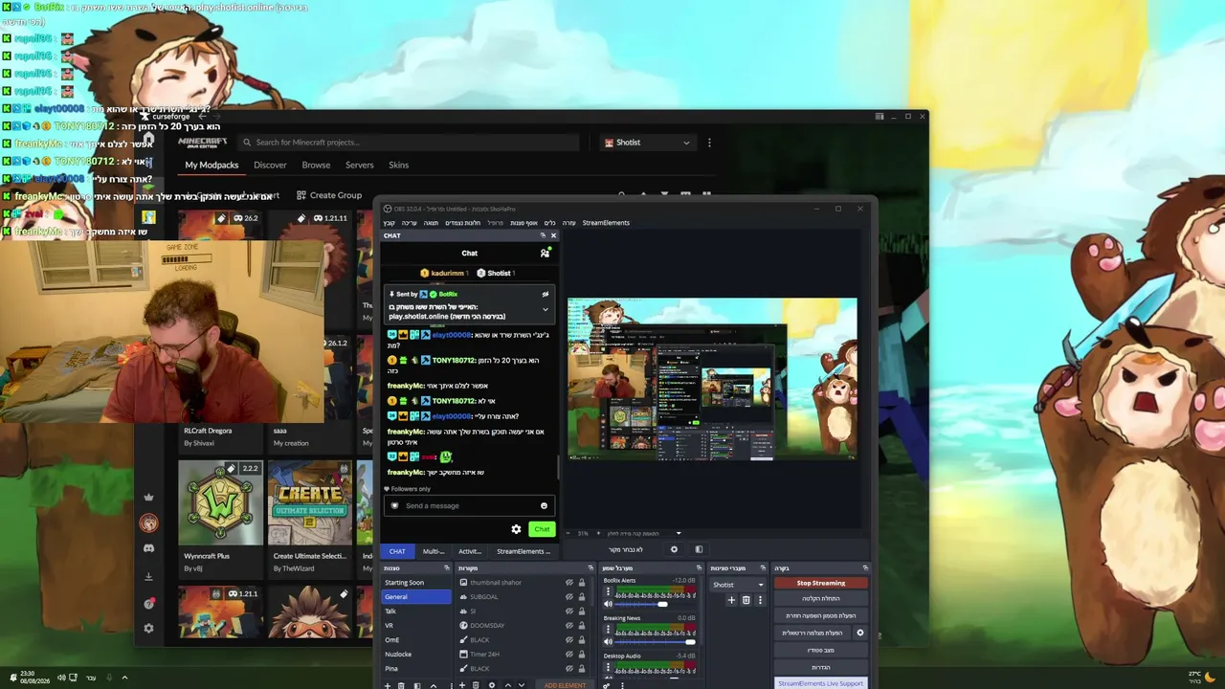
Task: Pop out the OBS CHAT dock
Action: point(543,235)
